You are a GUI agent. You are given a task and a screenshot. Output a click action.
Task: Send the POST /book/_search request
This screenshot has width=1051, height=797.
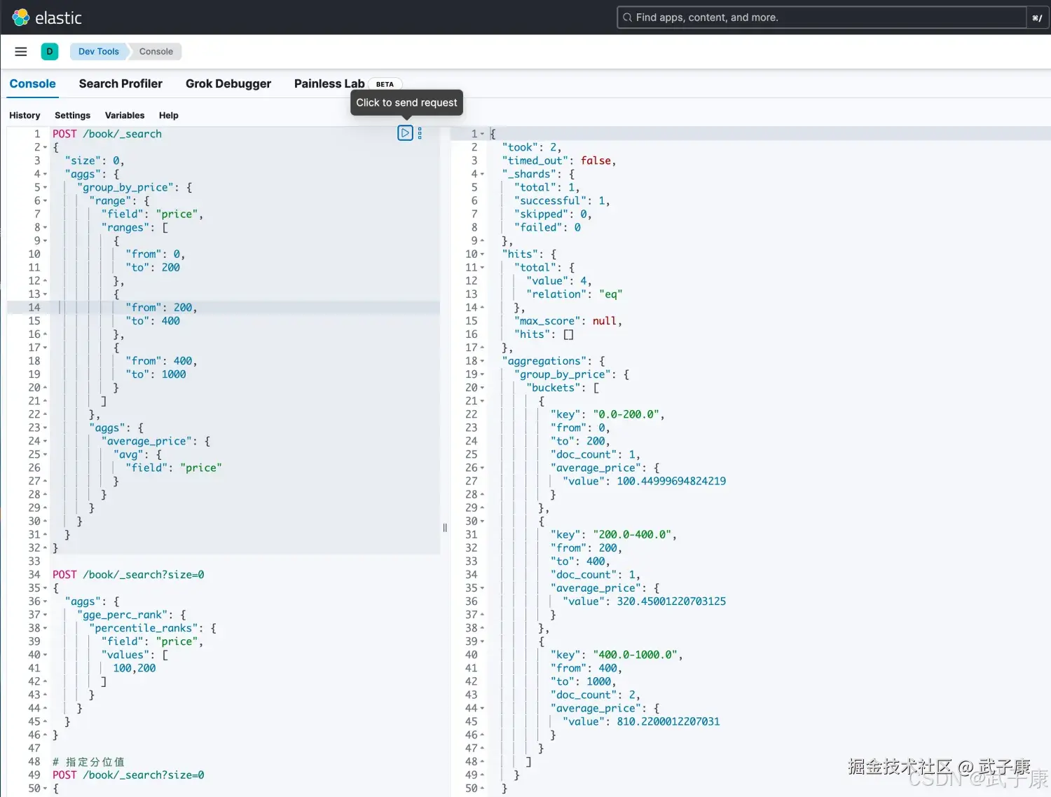coord(405,132)
